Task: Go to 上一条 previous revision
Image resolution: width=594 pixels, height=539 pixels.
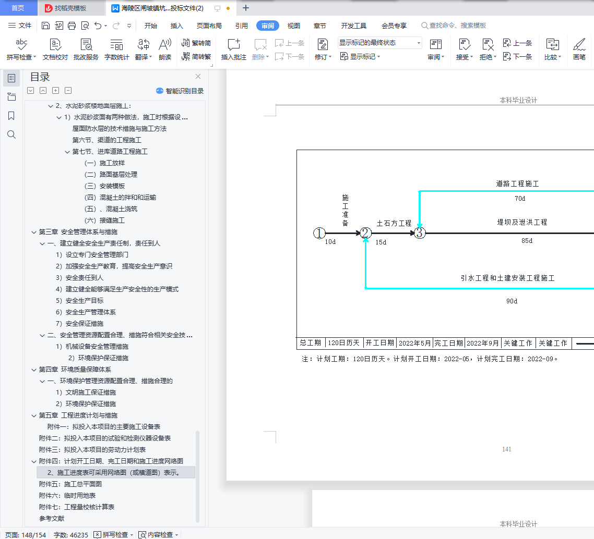Action: click(517, 43)
